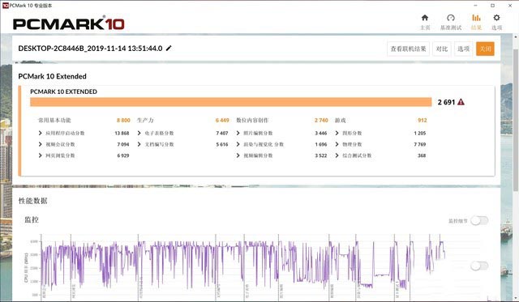This screenshot has width=519, height=302.
Task: Click the vertical scrollbar on the right edge
Action: [516, 120]
